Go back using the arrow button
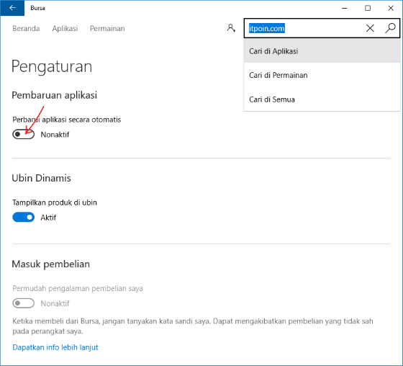The image size is (403, 366). click(12, 8)
